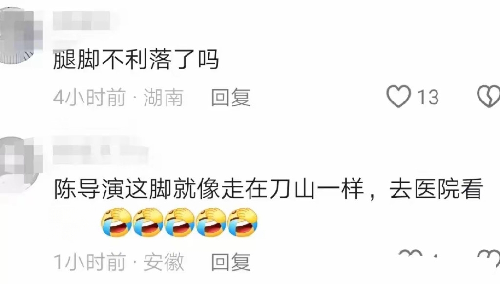Click the 湖南 location label

coord(163,97)
